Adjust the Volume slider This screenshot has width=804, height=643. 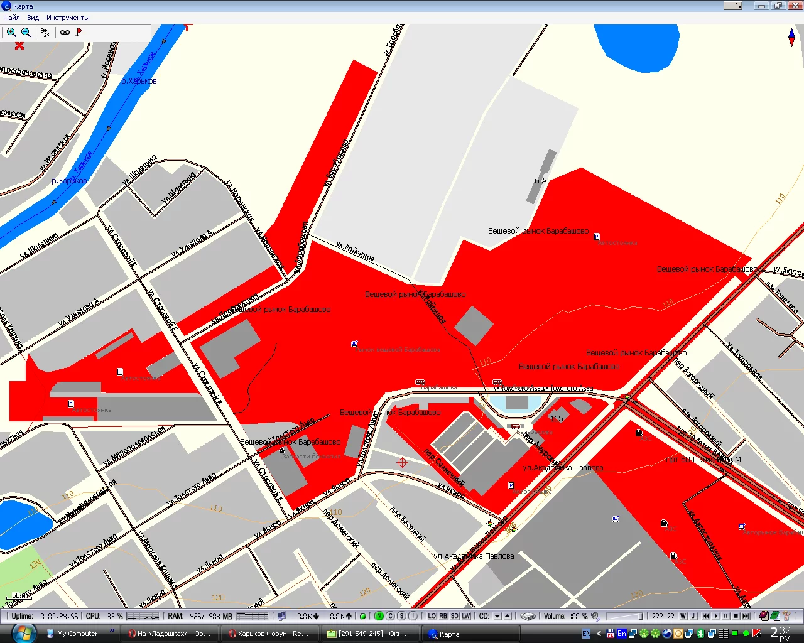(x=625, y=616)
